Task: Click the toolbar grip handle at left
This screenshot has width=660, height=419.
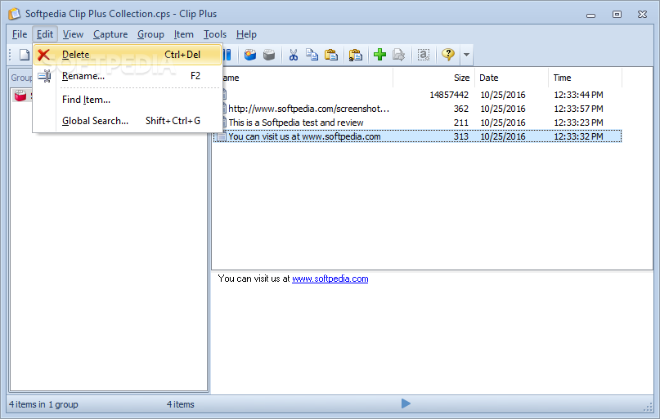Action: click(10, 55)
